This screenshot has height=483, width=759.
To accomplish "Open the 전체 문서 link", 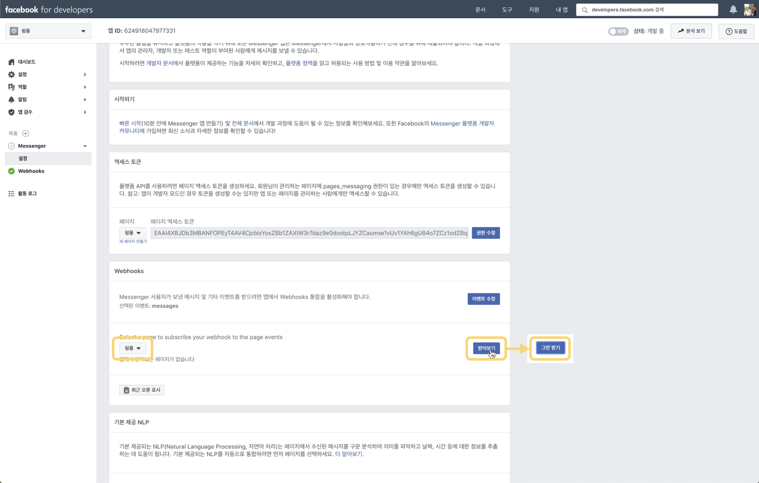I will (x=242, y=123).
